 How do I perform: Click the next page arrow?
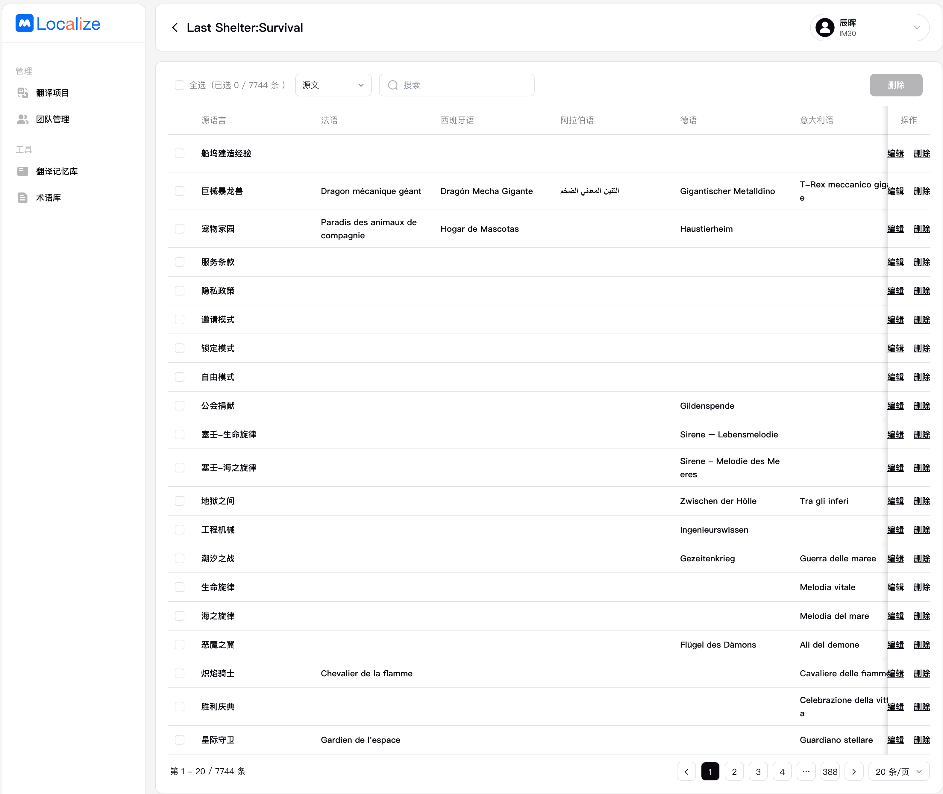[854, 772]
